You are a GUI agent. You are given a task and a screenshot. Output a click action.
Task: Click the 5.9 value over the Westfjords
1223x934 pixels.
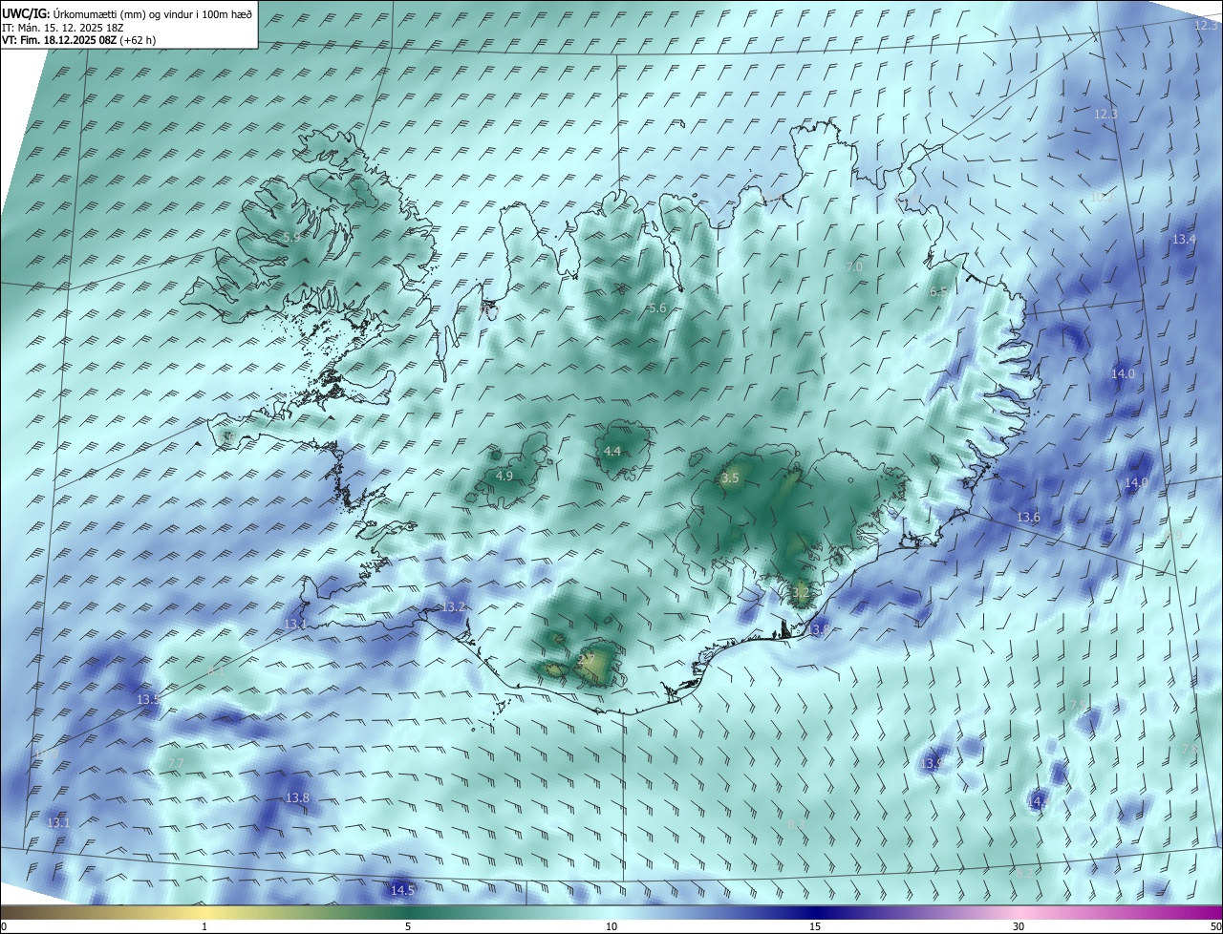click(x=291, y=237)
